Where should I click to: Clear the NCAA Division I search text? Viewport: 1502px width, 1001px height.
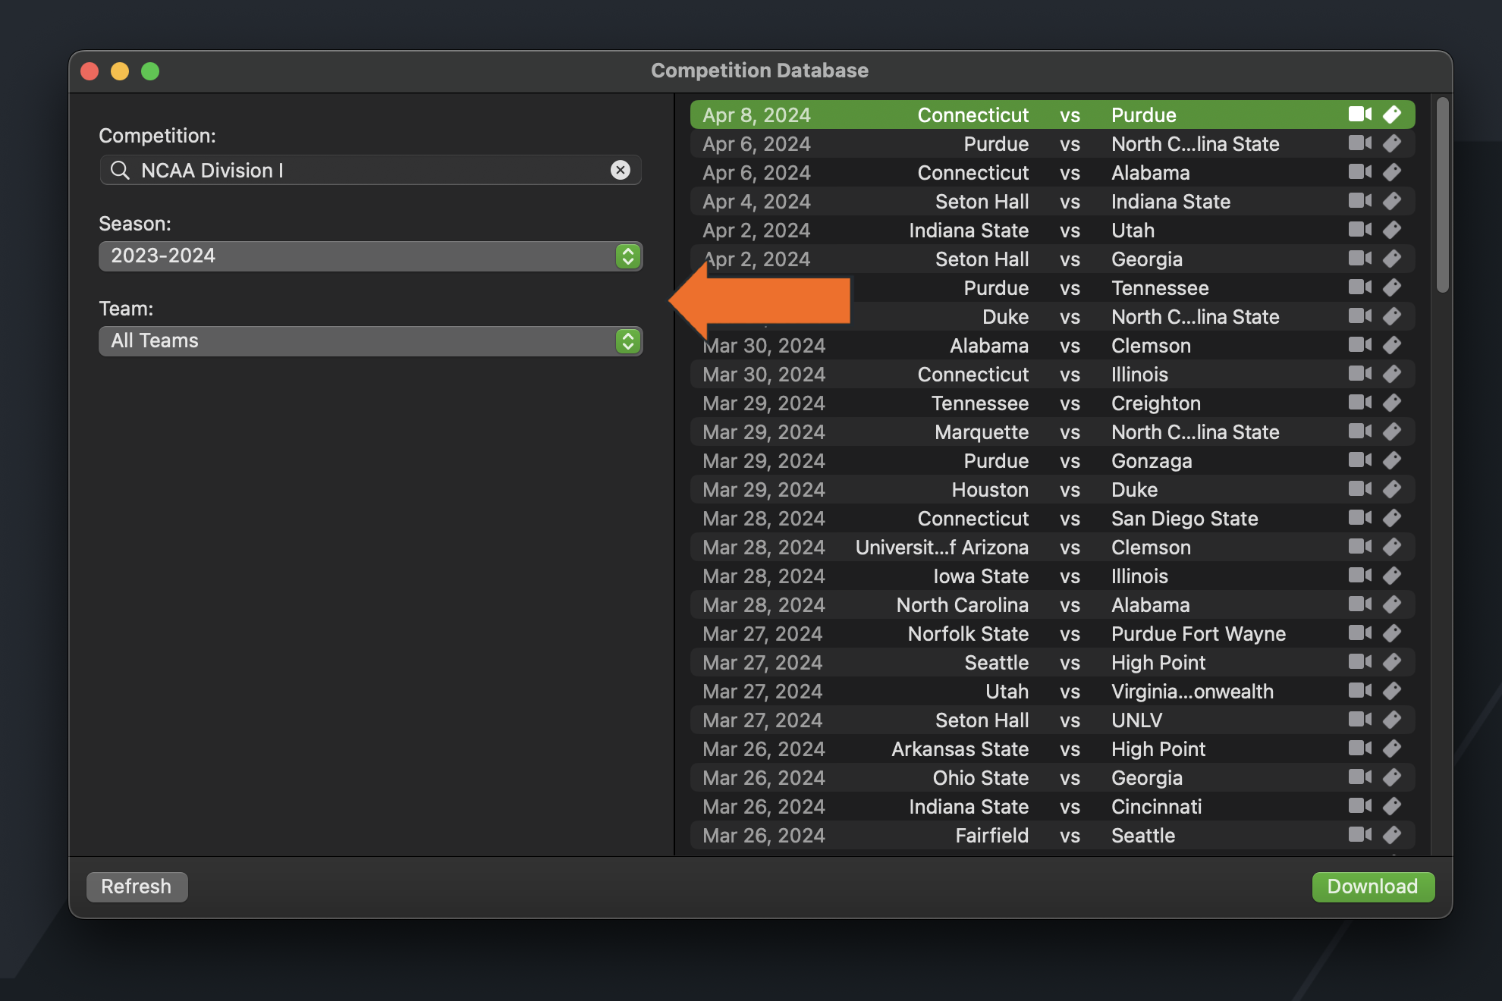(621, 171)
